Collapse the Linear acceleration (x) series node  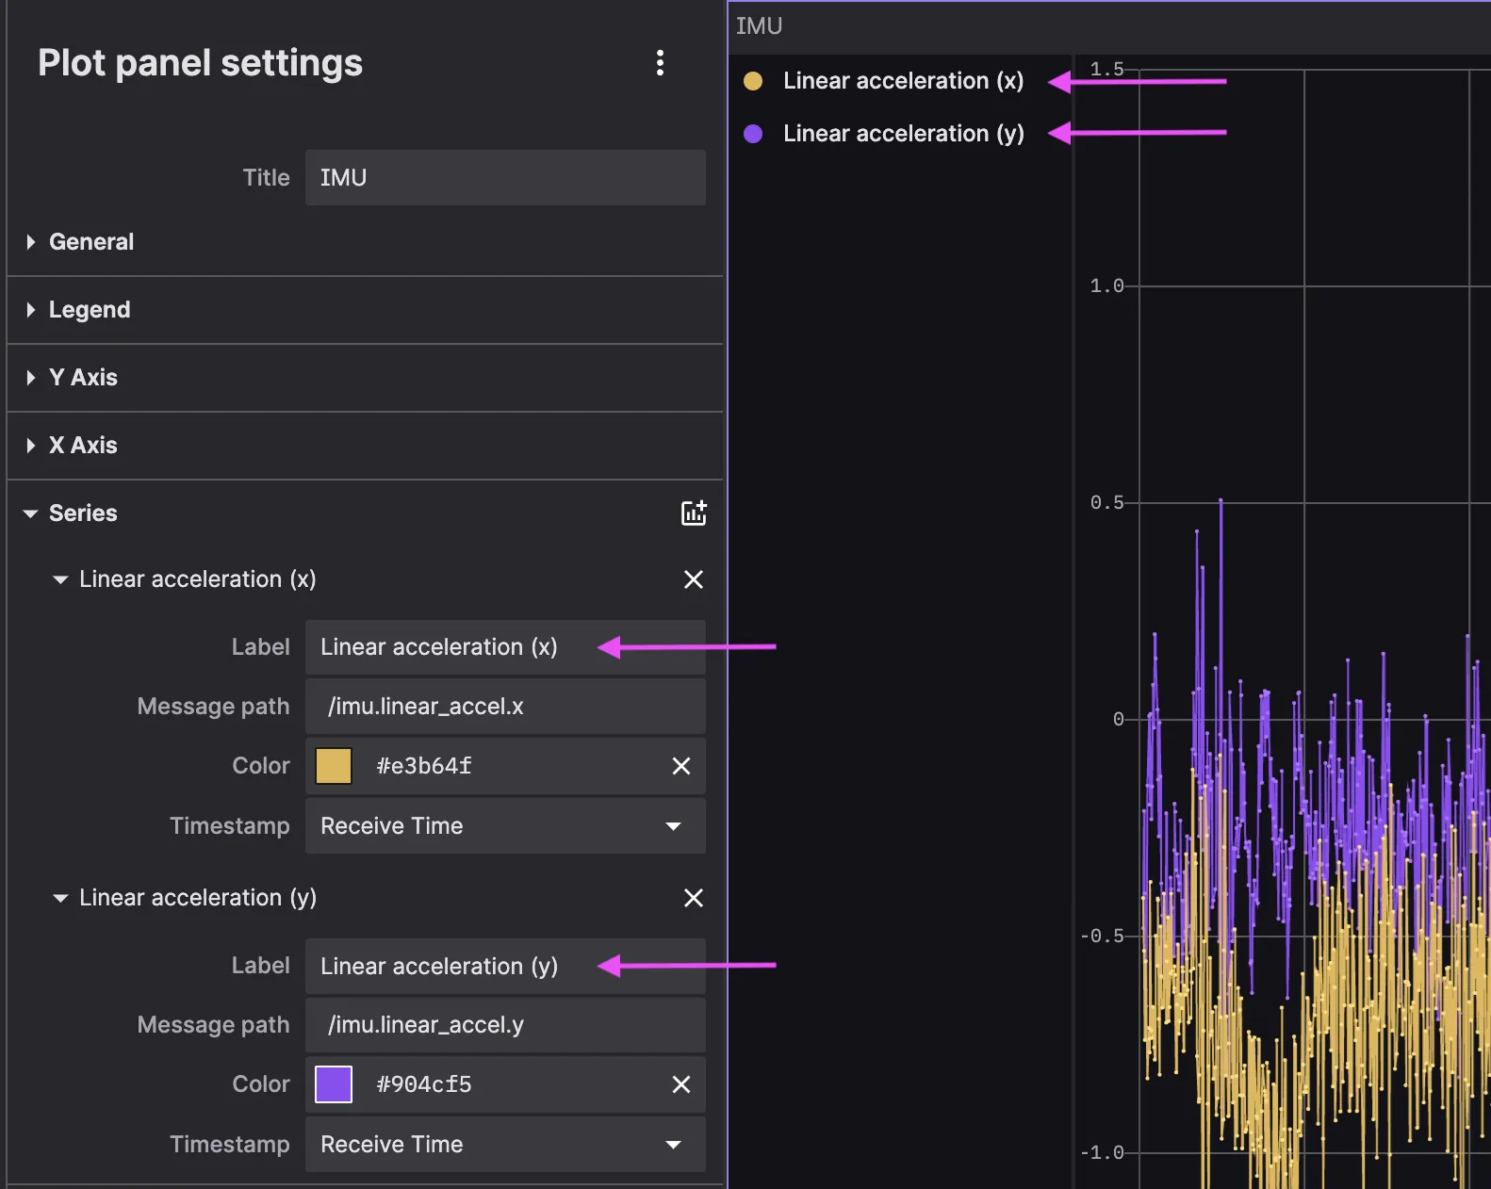pos(60,579)
